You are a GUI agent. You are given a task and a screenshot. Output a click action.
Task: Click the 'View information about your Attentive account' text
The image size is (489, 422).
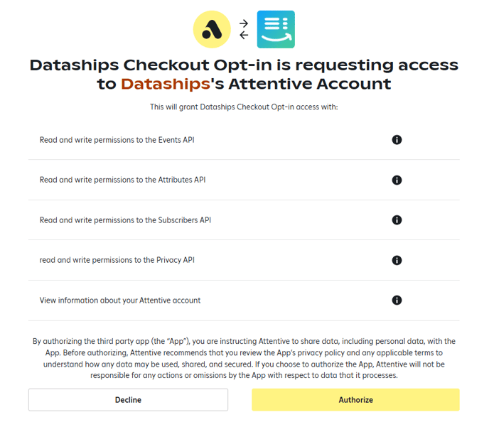[120, 300]
